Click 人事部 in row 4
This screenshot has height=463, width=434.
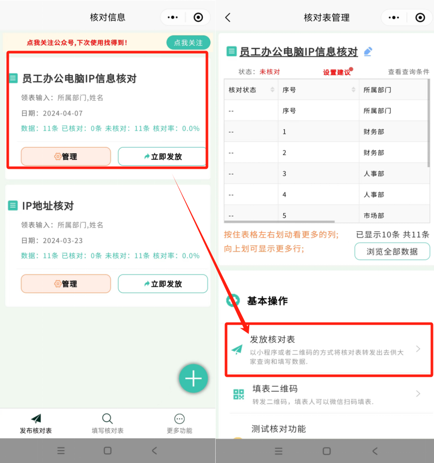(x=374, y=195)
